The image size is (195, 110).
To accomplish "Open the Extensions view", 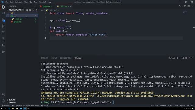I will [x=3, y=33].
